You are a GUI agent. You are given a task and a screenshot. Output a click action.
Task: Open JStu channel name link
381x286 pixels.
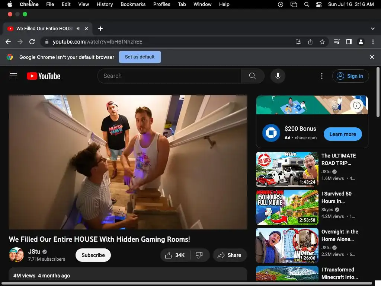(34, 251)
